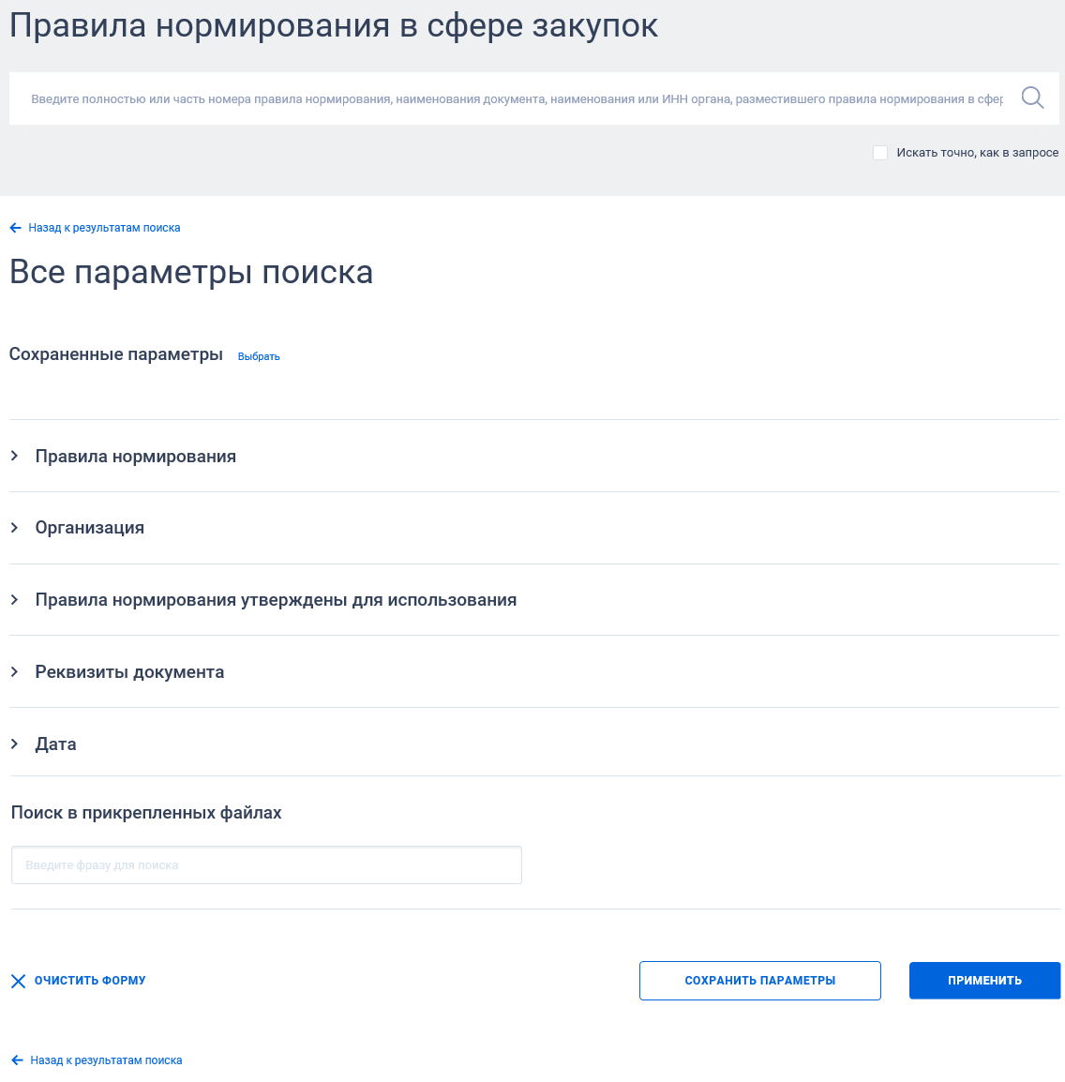Expand 'Правила нормирования утверждены для использования' chevron
The width and height of the screenshot is (1065, 1082).
click(x=14, y=600)
